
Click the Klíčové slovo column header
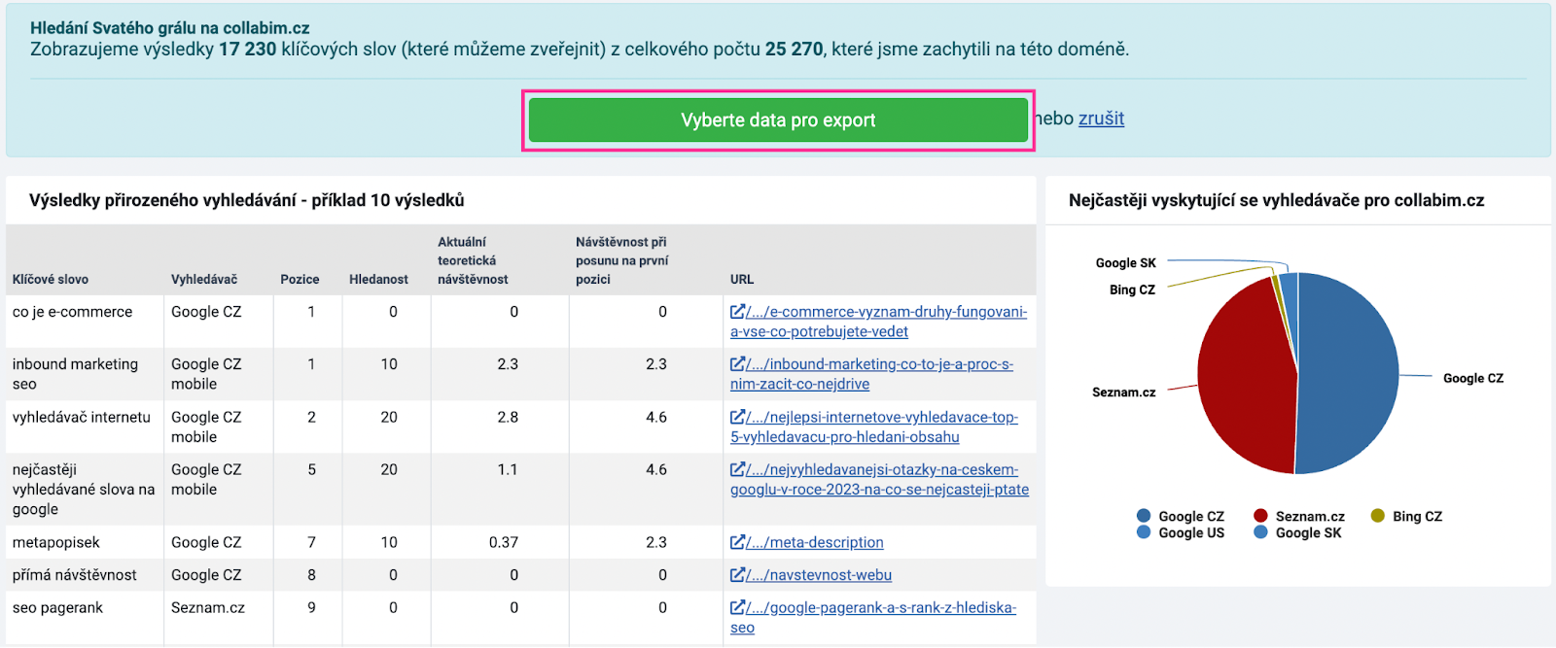51,279
